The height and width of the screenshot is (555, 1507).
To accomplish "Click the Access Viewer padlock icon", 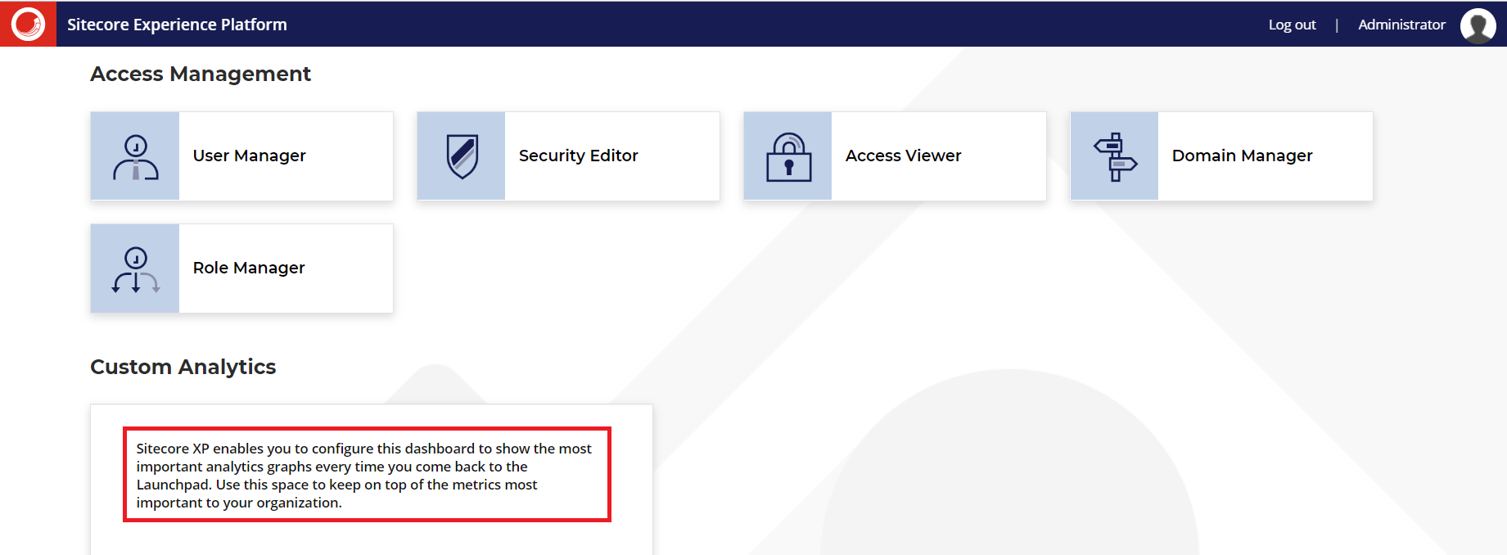I will [788, 156].
